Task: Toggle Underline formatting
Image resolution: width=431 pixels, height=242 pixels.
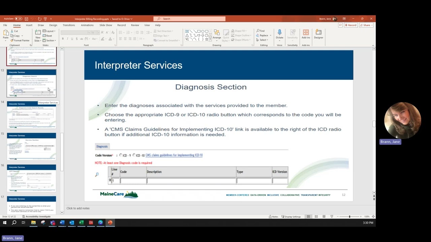Action: tap(72, 39)
